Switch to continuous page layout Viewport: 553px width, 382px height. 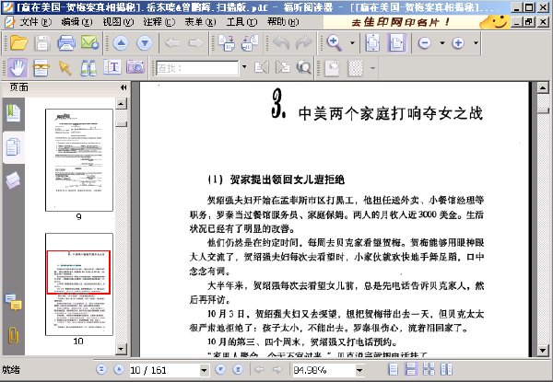[x=410, y=369]
